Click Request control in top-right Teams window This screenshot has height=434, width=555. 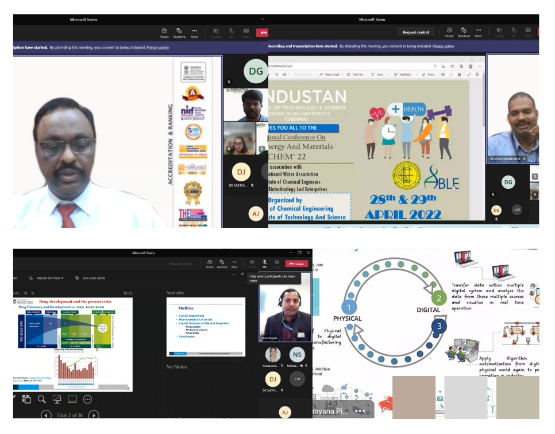(415, 32)
